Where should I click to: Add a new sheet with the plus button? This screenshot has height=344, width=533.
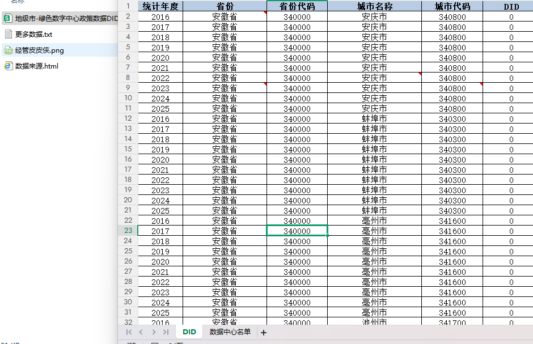point(264,333)
